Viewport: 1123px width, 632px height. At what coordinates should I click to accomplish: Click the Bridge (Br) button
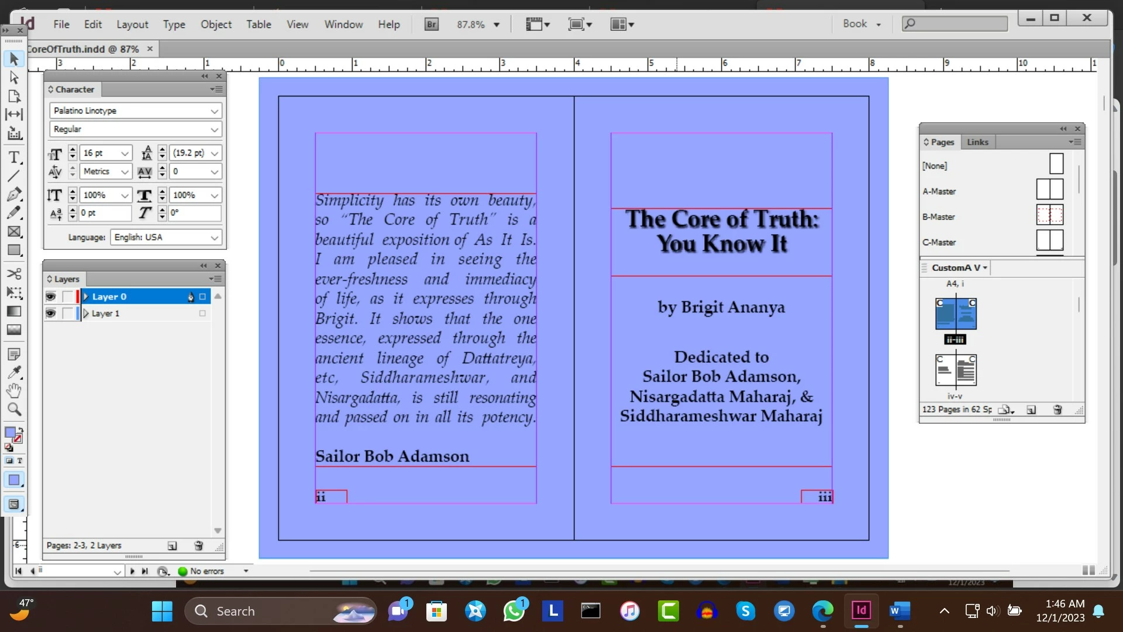(431, 25)
